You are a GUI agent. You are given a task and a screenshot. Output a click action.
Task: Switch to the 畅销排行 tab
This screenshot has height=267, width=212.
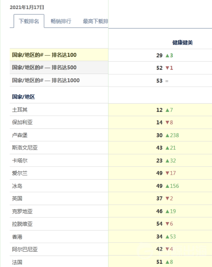pos(61,21)
